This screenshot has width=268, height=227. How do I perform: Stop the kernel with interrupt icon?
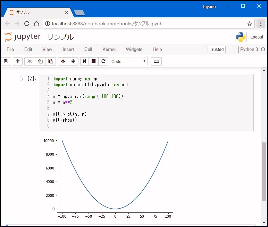click(93, 61)
